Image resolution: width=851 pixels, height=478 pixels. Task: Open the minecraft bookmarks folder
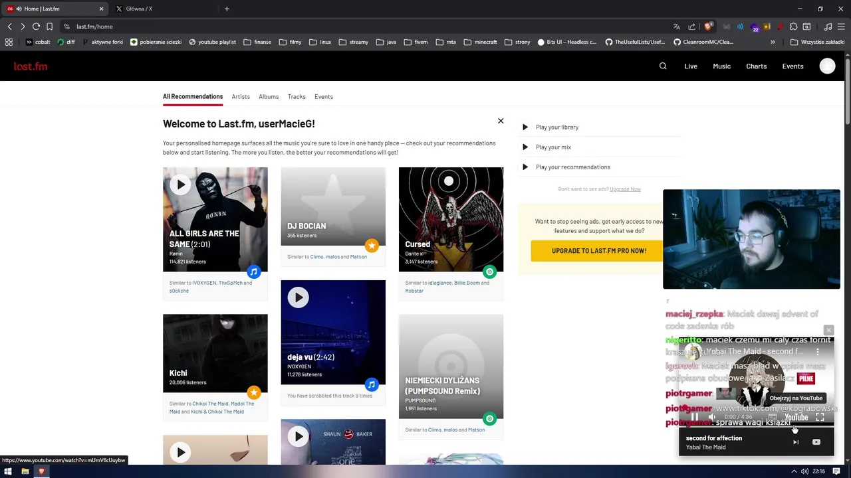[481, 42]
